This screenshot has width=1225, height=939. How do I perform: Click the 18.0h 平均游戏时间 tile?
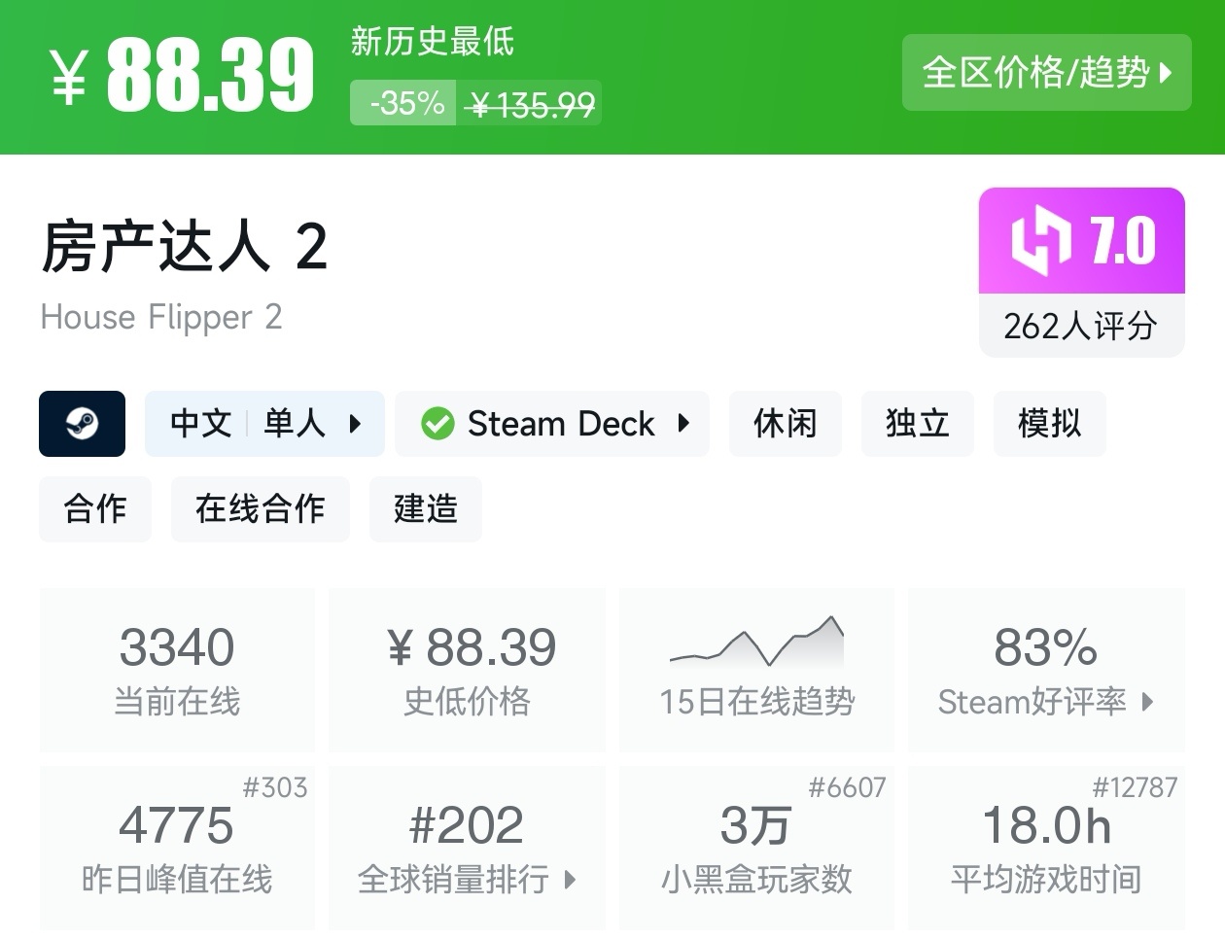coord(1046,848)
